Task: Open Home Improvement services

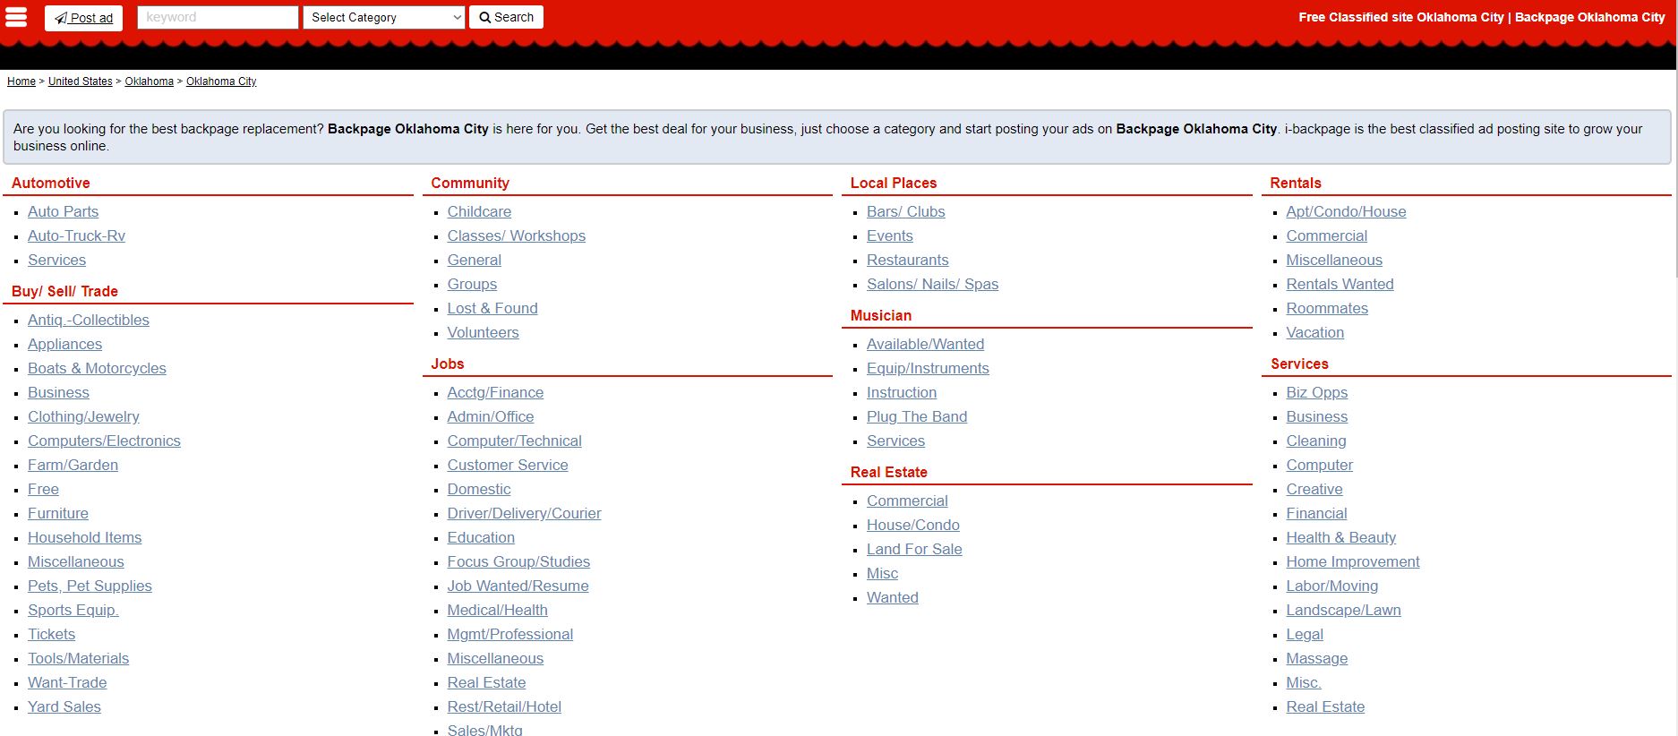Action: 1354,561
